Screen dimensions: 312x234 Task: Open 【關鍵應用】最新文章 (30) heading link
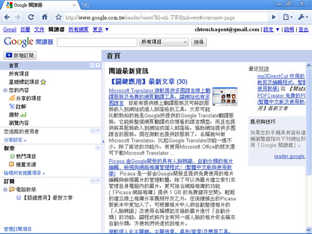[x=148, y=82]
